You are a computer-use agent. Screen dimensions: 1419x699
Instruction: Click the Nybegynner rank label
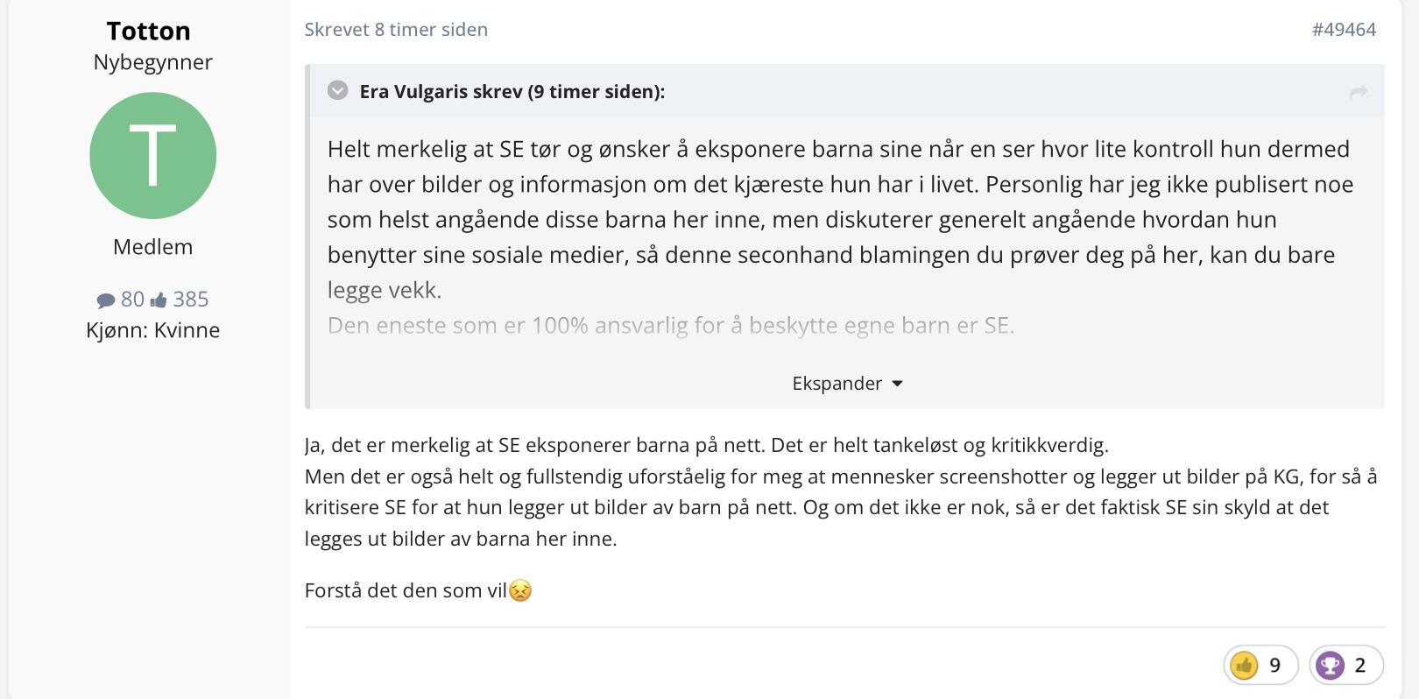pyautogui.click(x=152, y=62)
